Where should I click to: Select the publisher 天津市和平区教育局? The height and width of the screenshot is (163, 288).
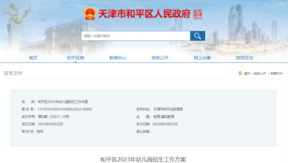168,109
